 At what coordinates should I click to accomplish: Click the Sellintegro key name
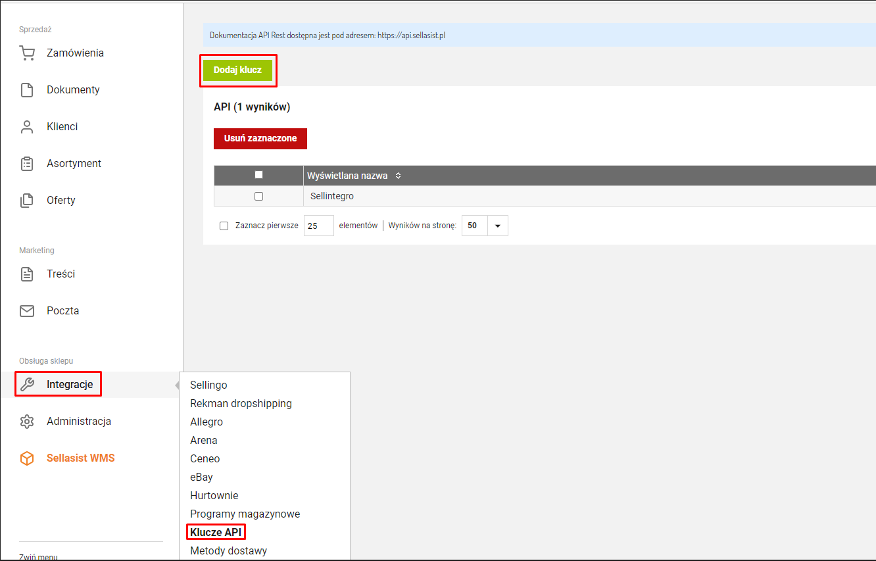(332, 196)
